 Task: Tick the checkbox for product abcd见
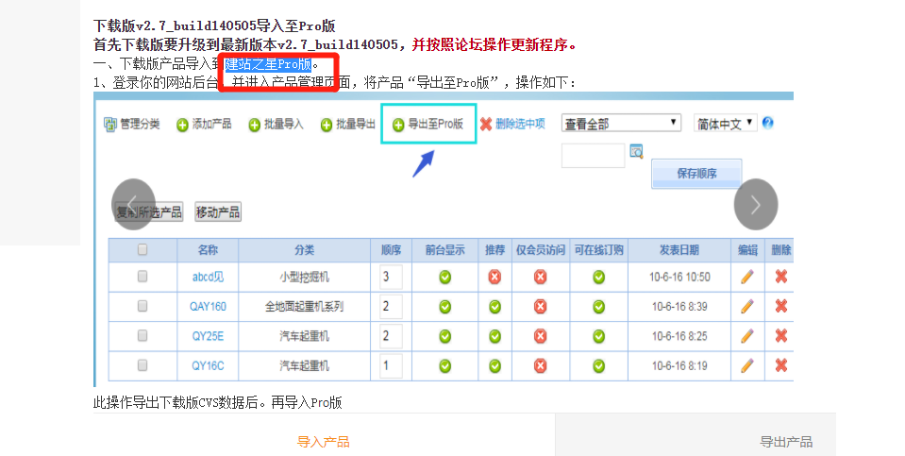(142, 277)
